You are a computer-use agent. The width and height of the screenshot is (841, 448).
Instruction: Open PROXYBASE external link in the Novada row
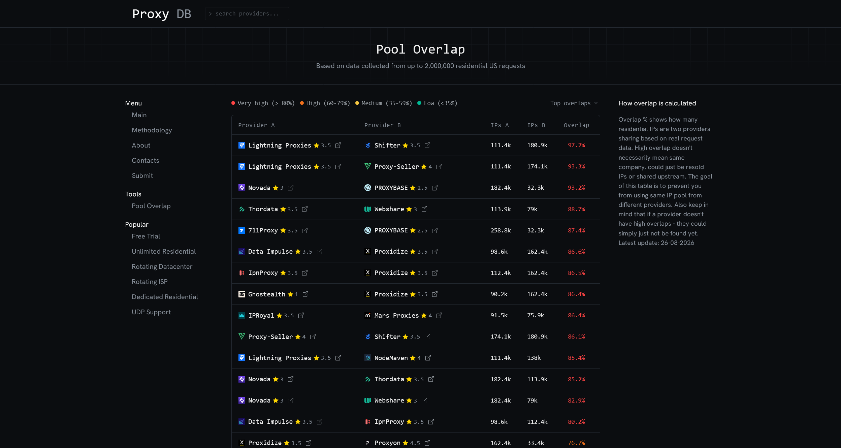coord(434,188)
